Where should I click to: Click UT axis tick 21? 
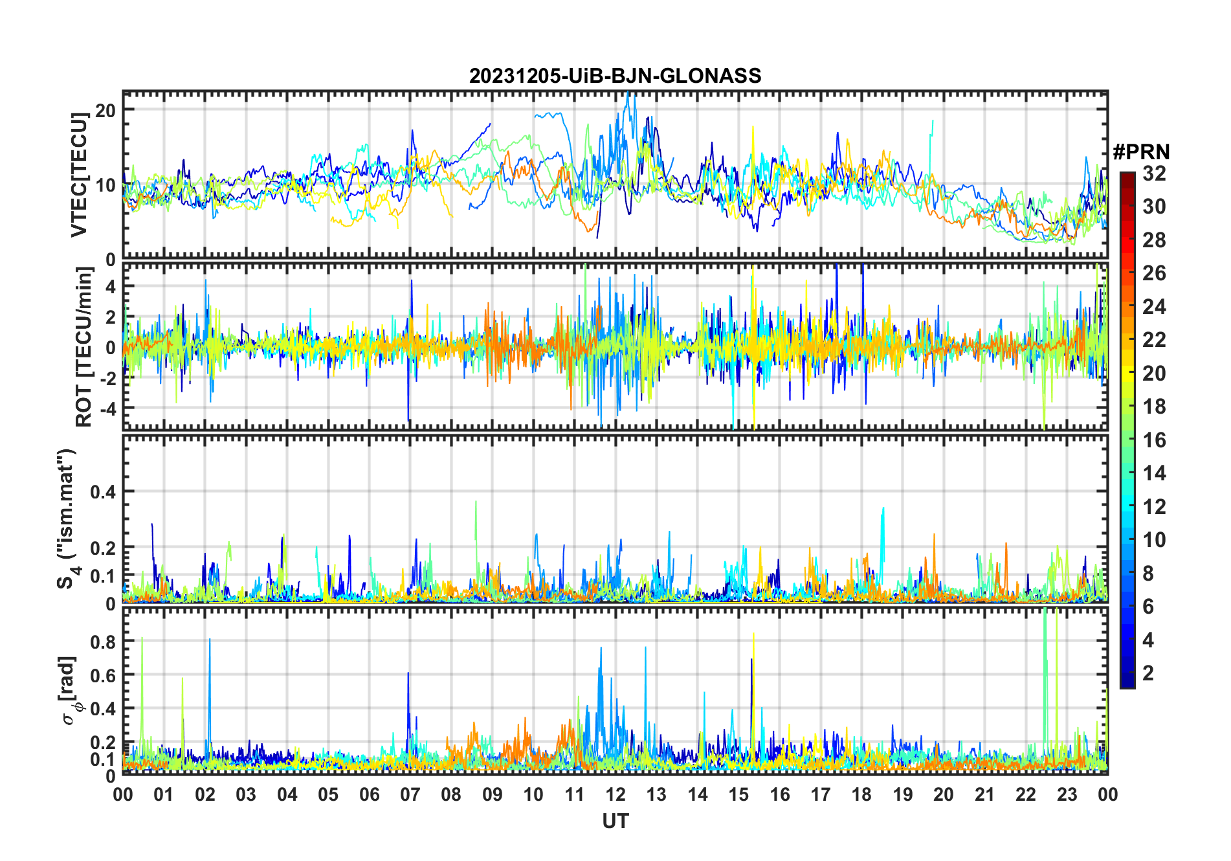point(984,794)
